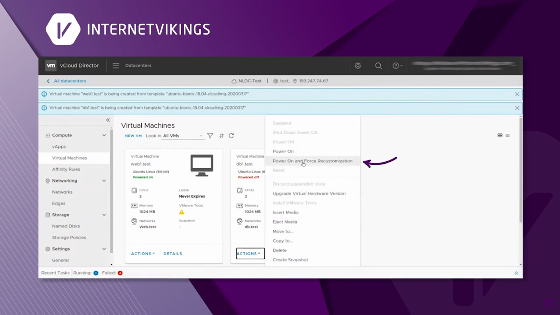Choose Copy to... from the menu
560x315 pixels.
coord(283,241)
